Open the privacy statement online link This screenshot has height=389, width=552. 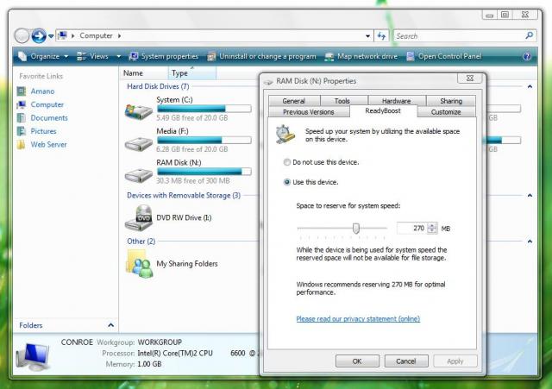(x=358, y=319)
